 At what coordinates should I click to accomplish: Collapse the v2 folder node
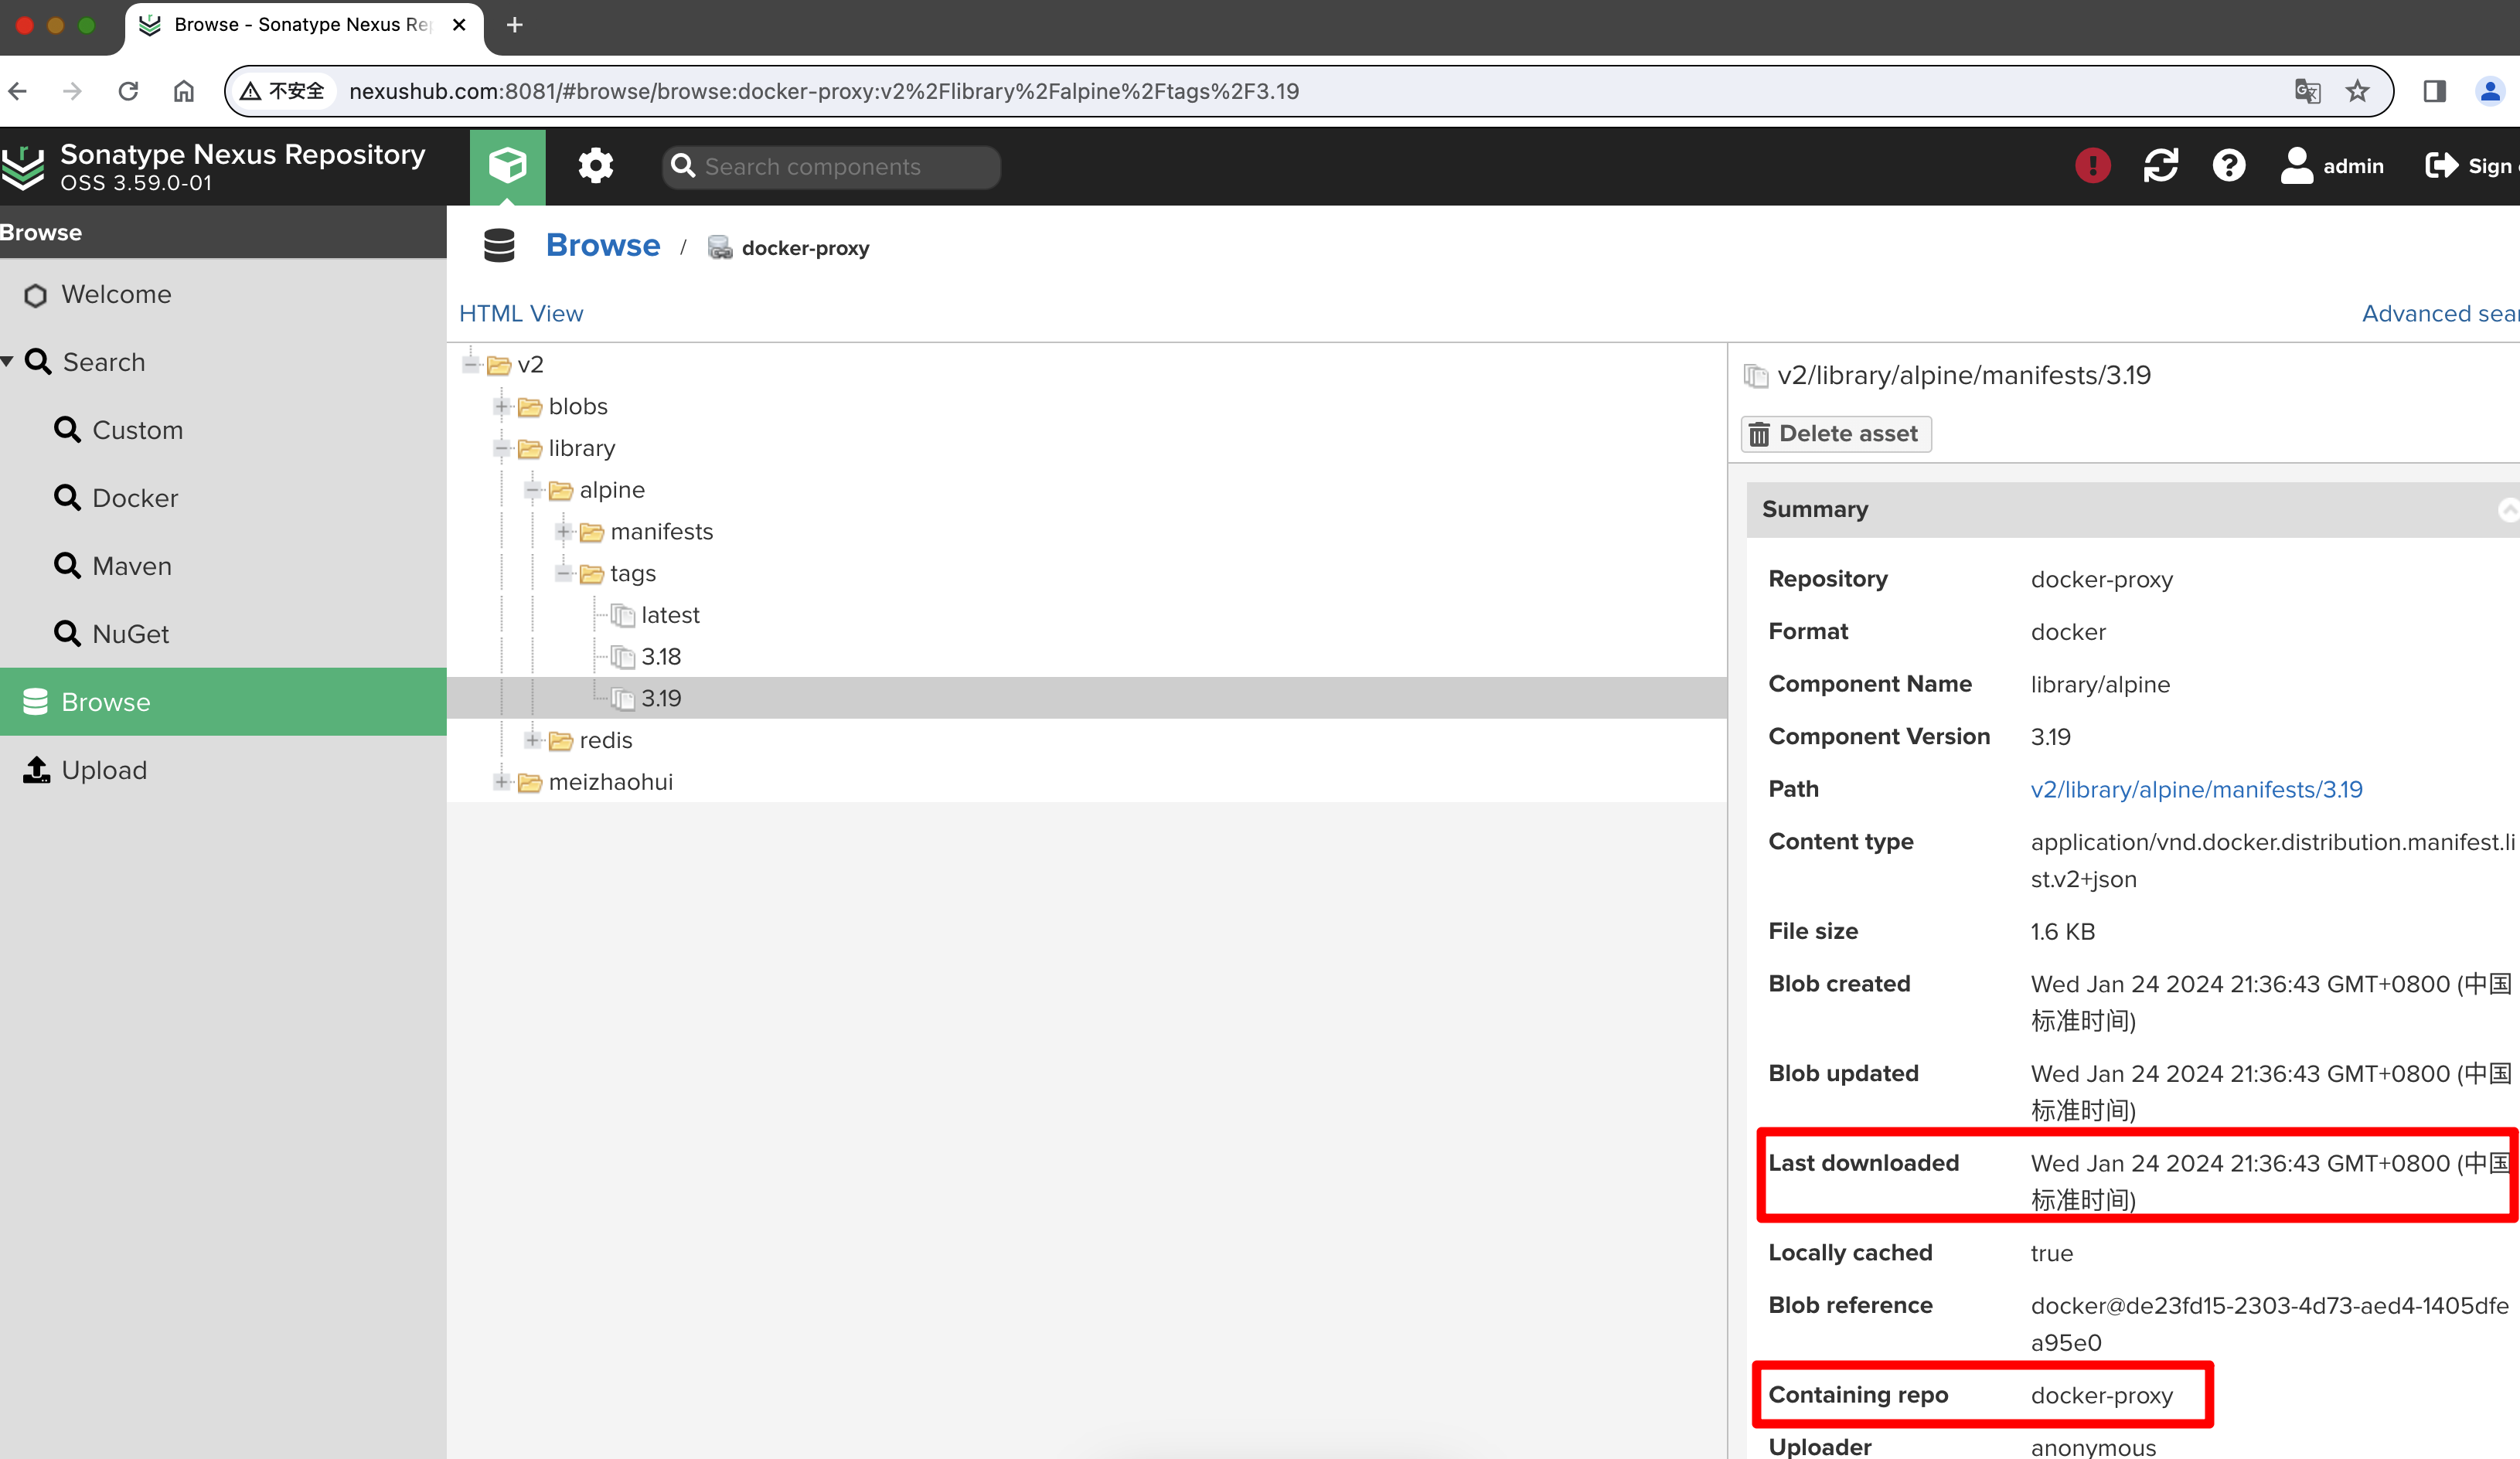[471, 364]
